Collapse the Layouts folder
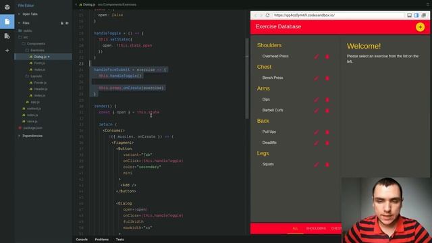The image size is (432, 243). (36, 76)
